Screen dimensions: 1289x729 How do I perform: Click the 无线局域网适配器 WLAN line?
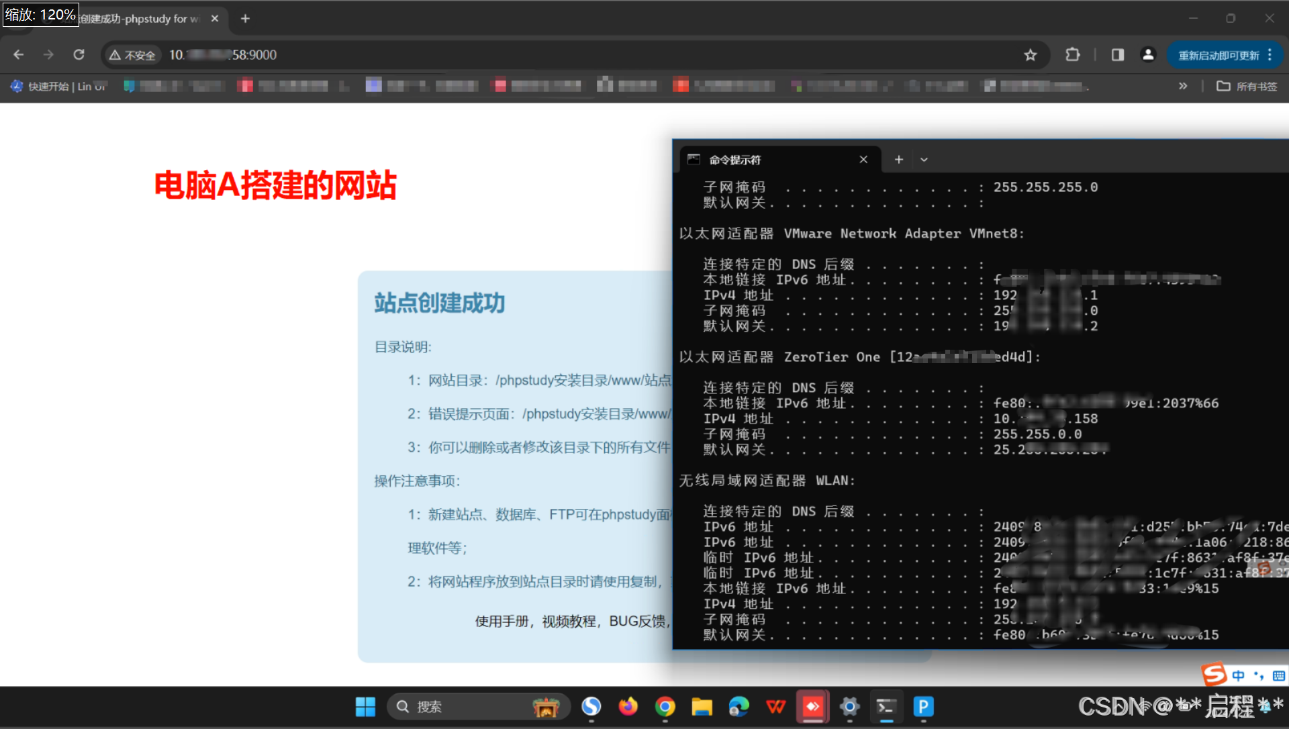pyautogui.click(x=767, y=481)
